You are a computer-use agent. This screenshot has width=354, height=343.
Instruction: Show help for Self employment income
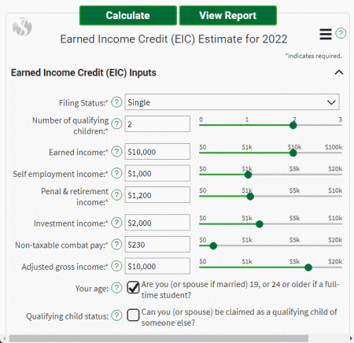116,173
